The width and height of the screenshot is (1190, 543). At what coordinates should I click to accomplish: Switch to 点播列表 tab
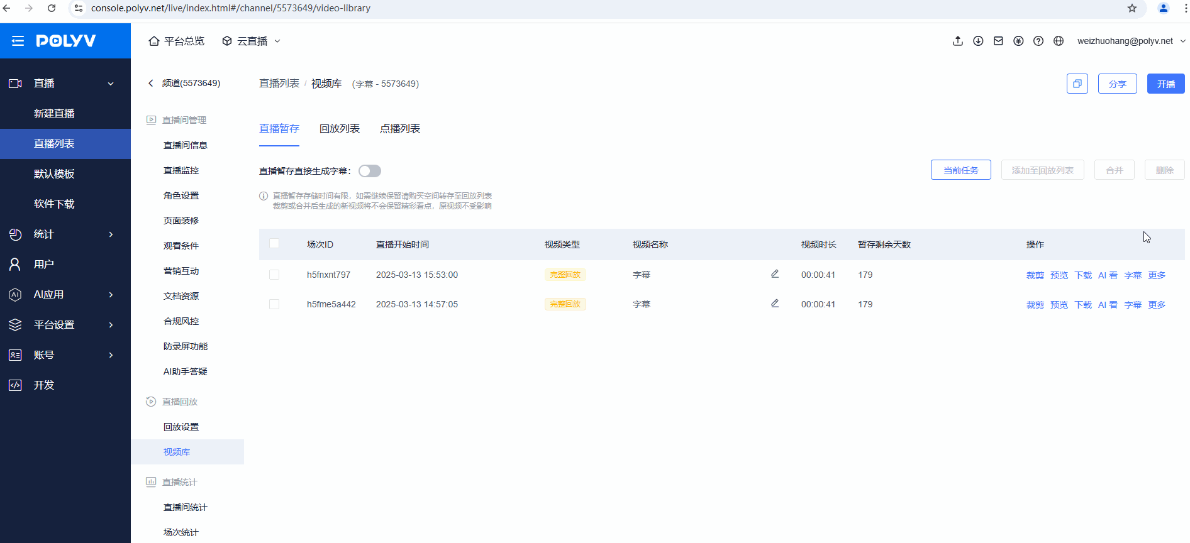(x=400, y=129)
